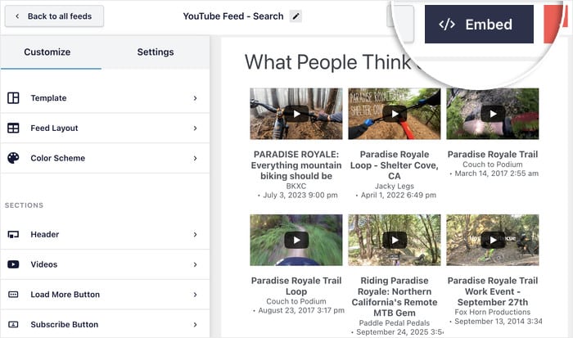Click the Subscribe Button icon
573x338 pixels.
13,325
